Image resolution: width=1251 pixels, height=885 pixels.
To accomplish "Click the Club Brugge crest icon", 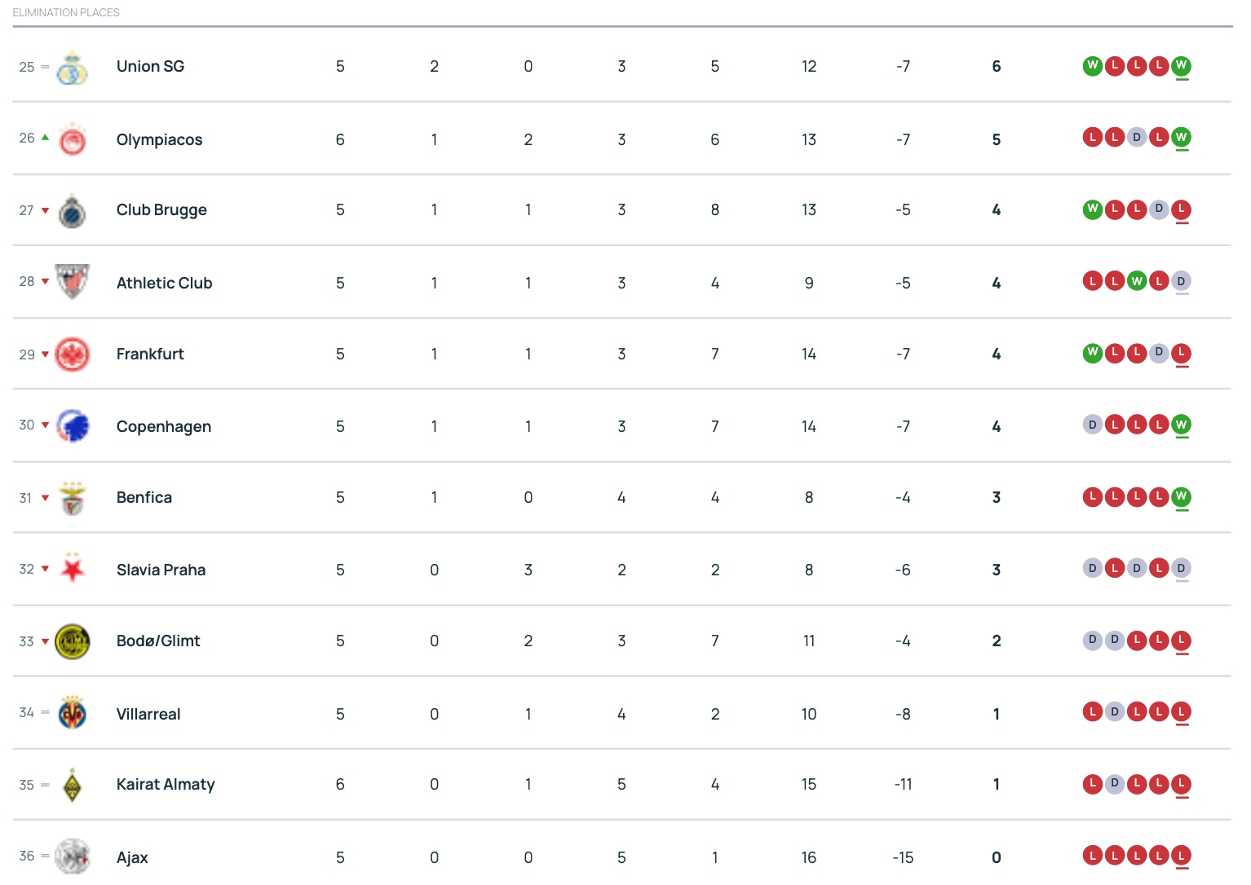I will pyautogui.click(x=72, y=211).
